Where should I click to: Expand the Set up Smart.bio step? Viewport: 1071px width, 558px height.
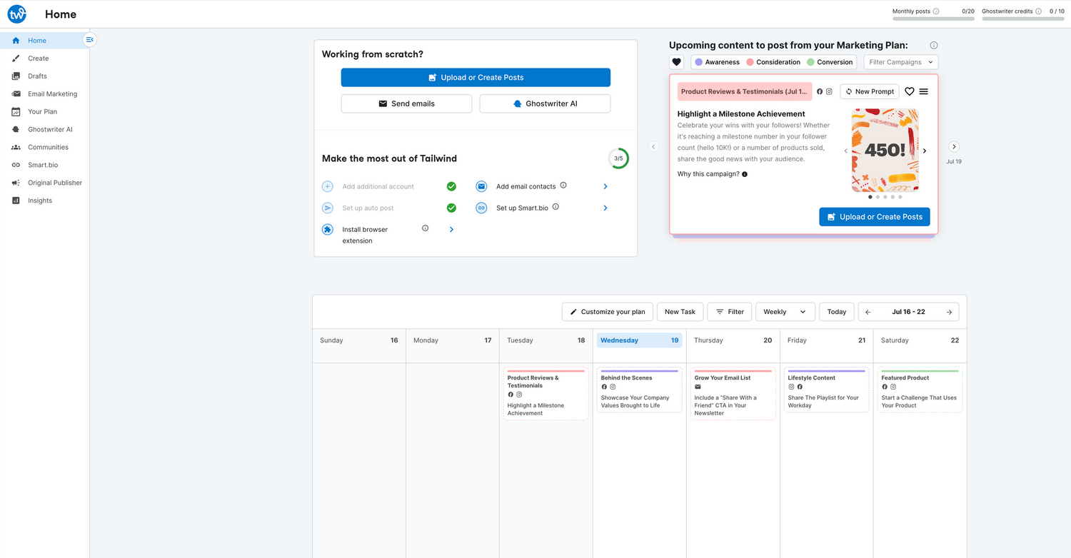[605, 208]
